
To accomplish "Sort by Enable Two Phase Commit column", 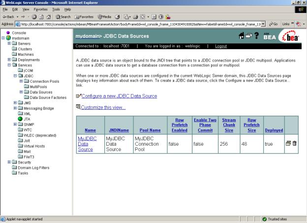I will [205, 125].
